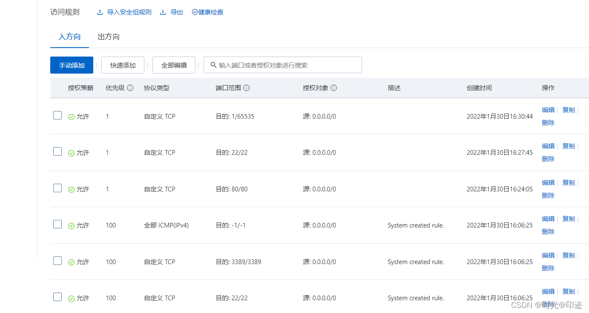
Task: Switch to the 入方向 tab
Action: point(69,37)
